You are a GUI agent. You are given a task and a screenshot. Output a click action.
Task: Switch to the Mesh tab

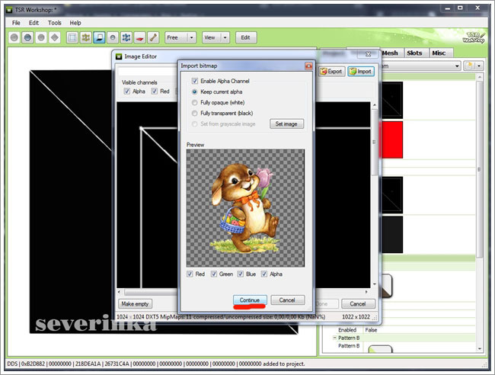[x=390, y=53]
